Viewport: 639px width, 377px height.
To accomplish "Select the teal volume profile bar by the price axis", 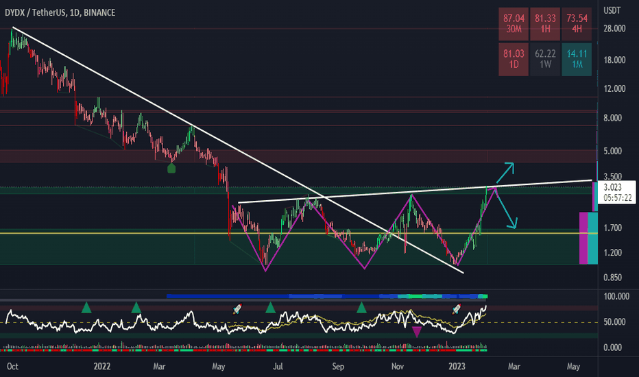I will coord(593,238).
